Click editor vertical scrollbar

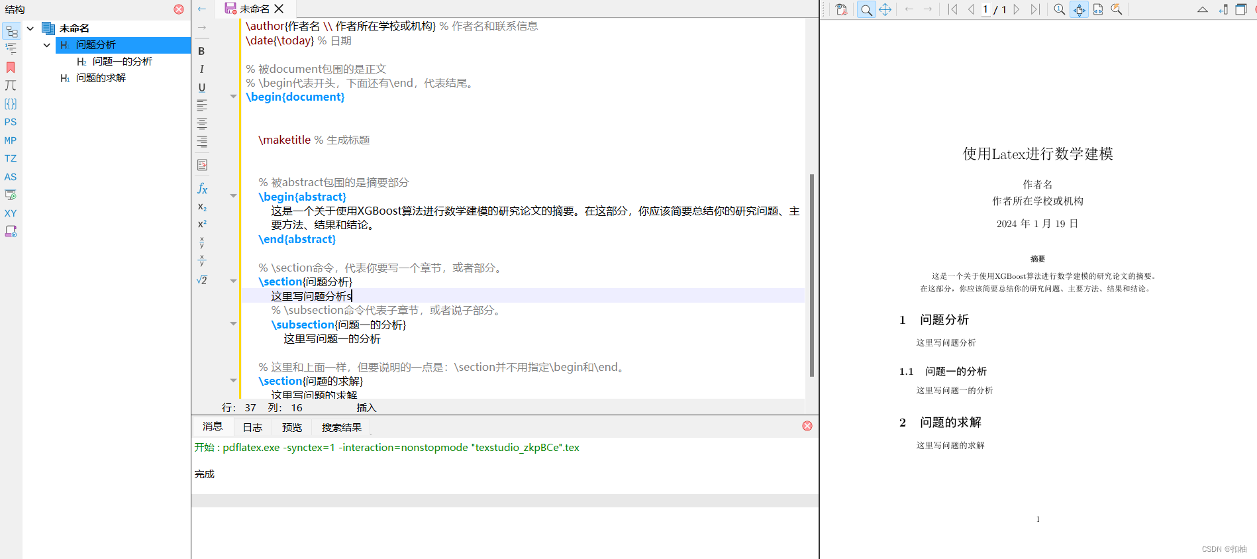point(812,275)
